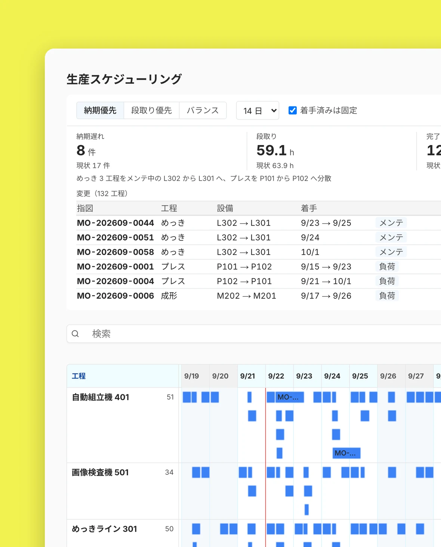Select order MO-202609-0001

(115, 267)
